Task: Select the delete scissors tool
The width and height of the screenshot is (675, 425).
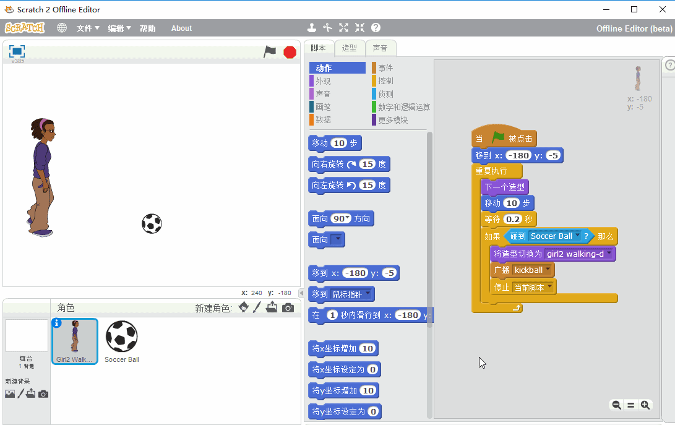Action: tap(328, 28)
